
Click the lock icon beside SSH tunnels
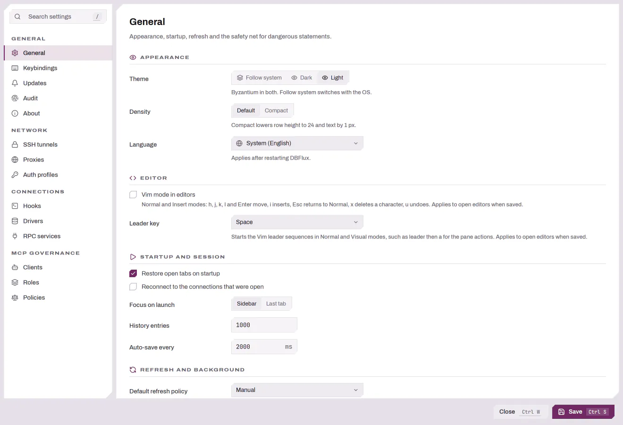pos(15,144)
